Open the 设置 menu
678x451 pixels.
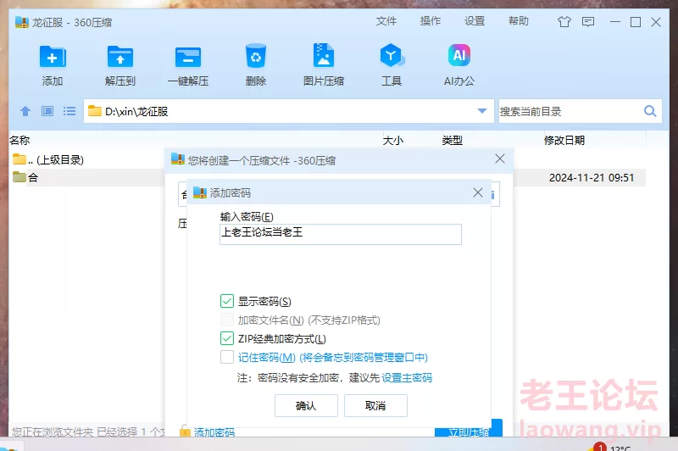click(475, 21)
